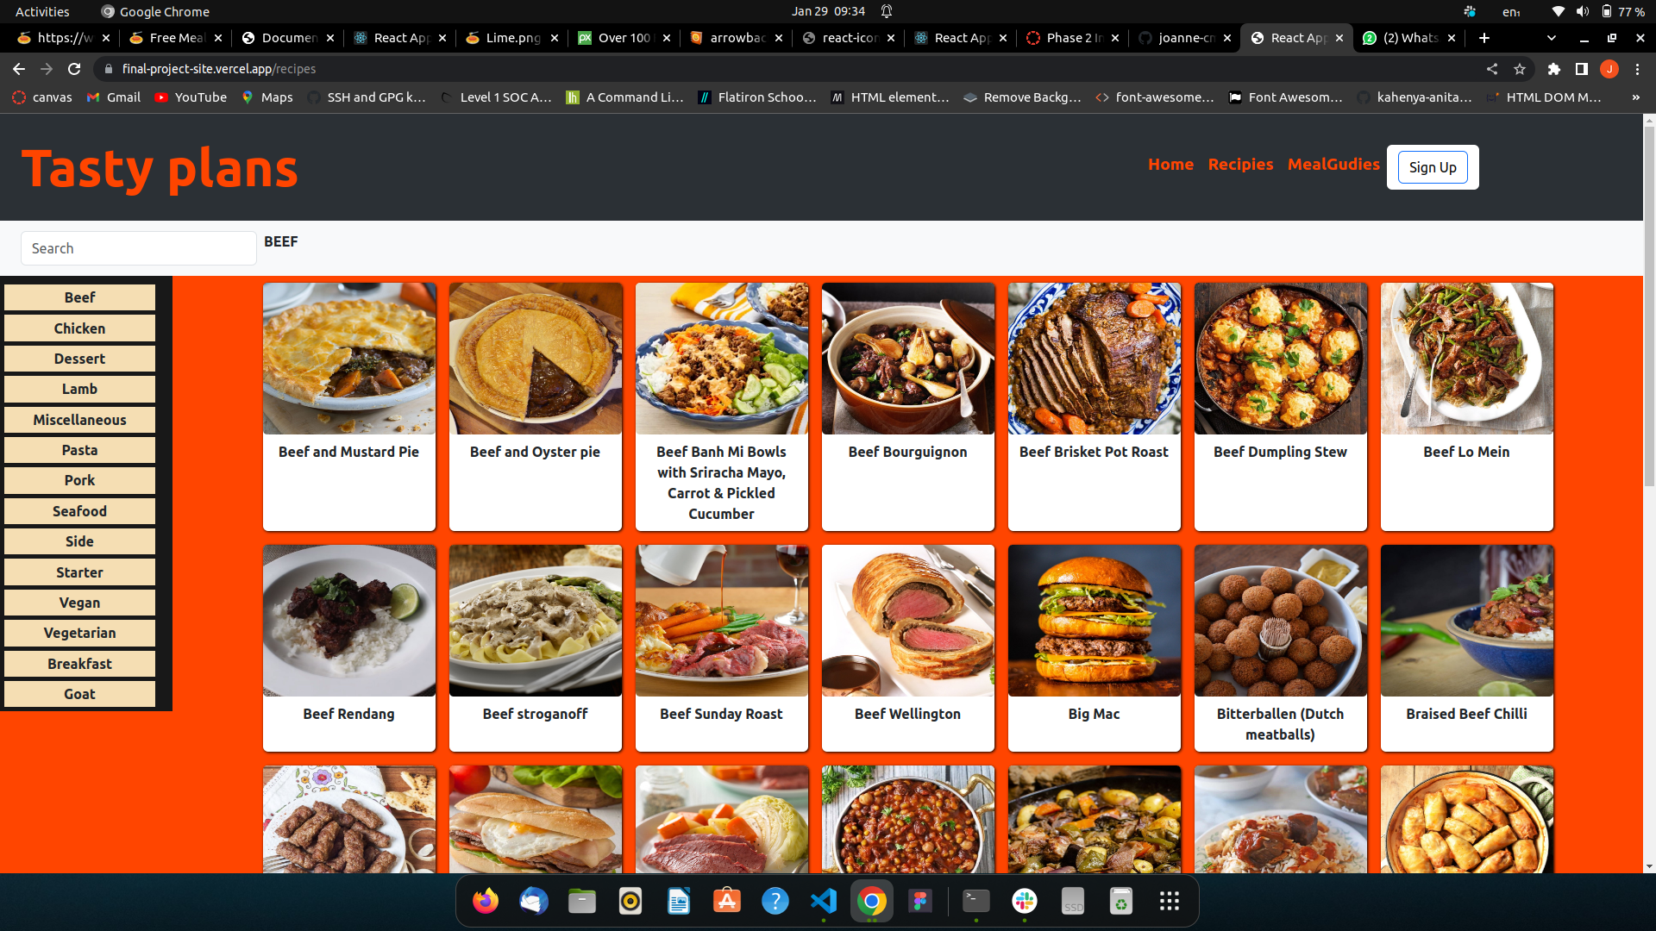Select the Chicken category filter
The height and width of the screenshot is (931, 1656).
pos(79,328)
